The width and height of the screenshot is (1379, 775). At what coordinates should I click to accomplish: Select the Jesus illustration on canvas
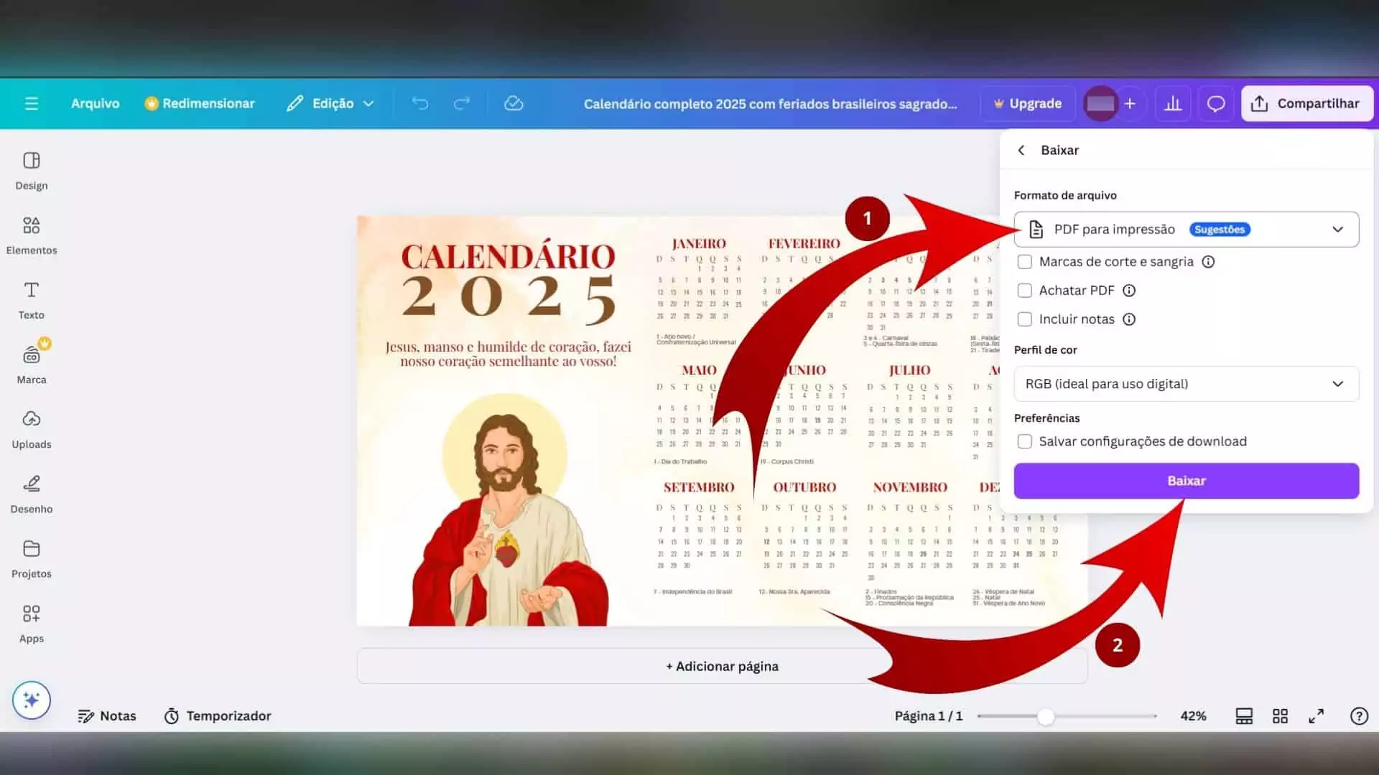509,509
